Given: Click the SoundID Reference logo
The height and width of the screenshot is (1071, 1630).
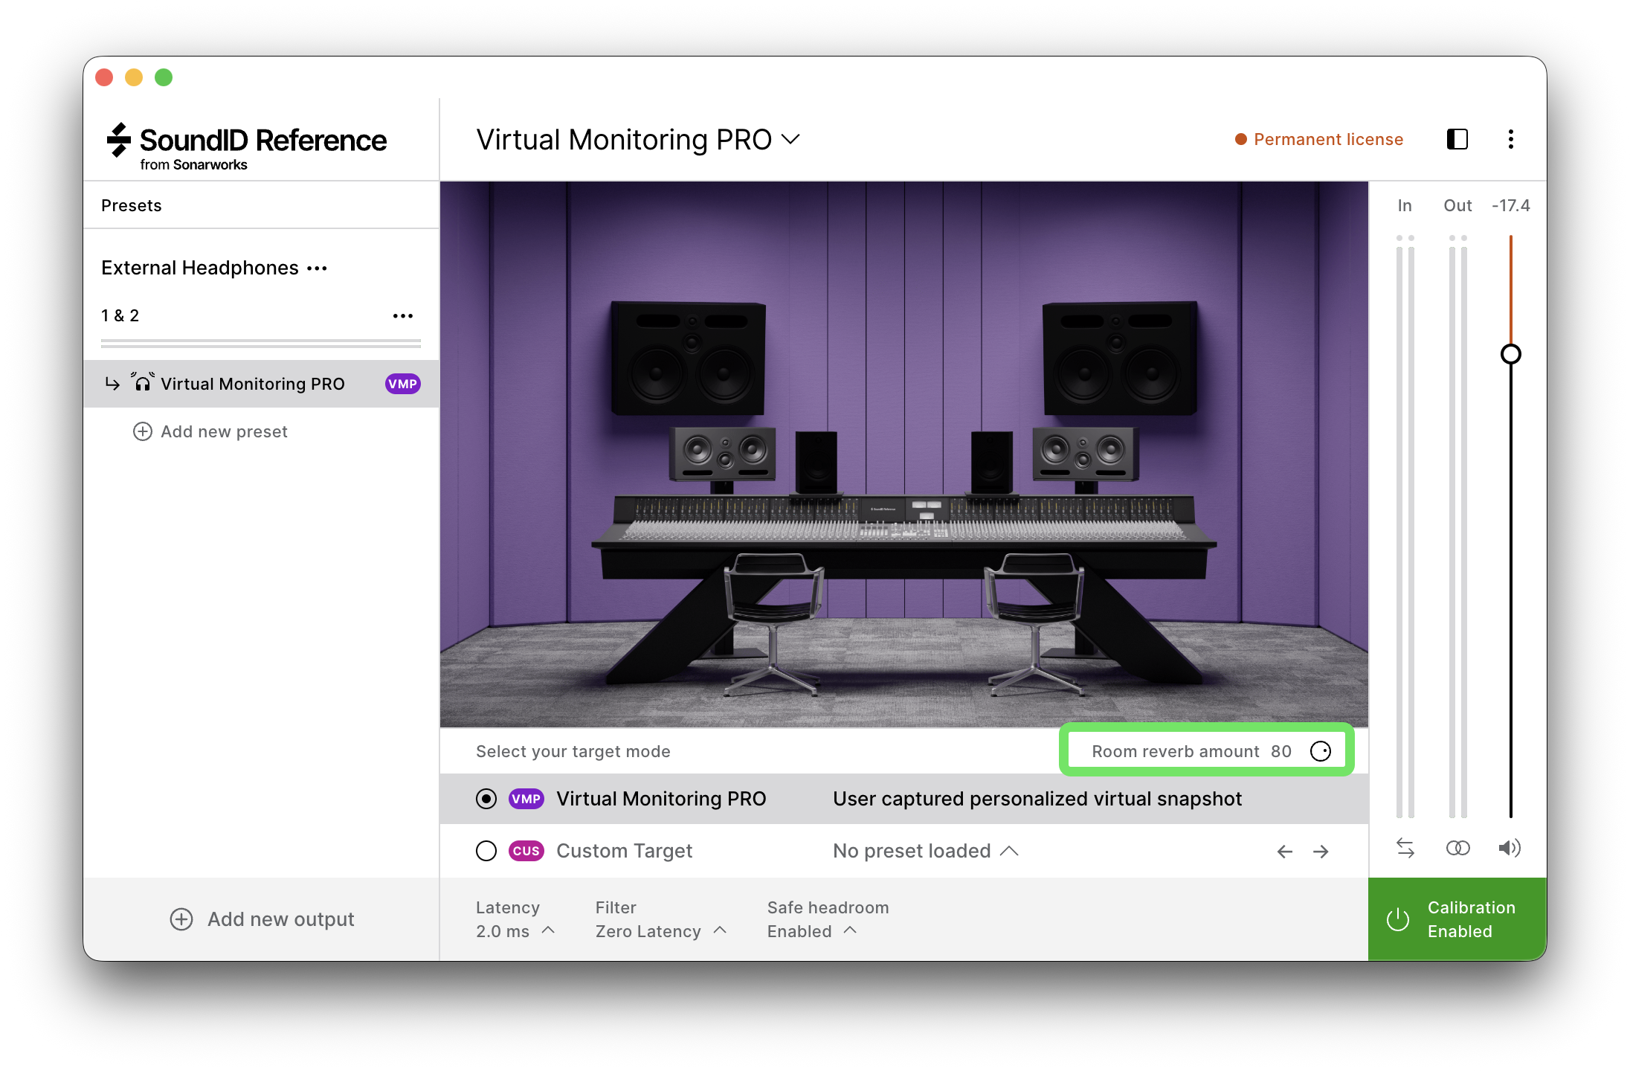Looking at the screenshot, I should click(x=246, y=147).
